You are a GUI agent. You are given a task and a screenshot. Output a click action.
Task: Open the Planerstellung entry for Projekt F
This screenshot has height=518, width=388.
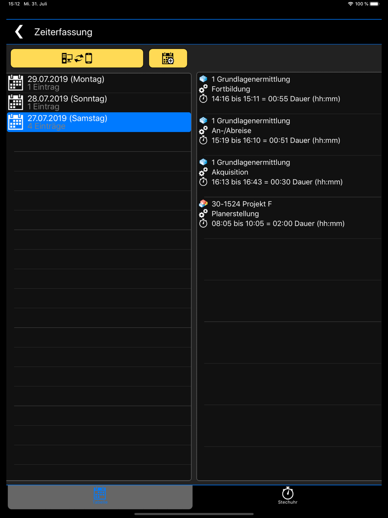[289, 218]
